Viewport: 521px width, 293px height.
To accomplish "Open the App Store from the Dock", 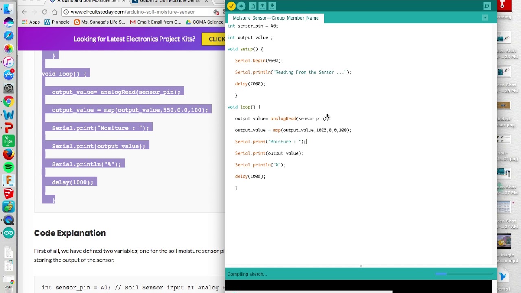I will 9,75.
